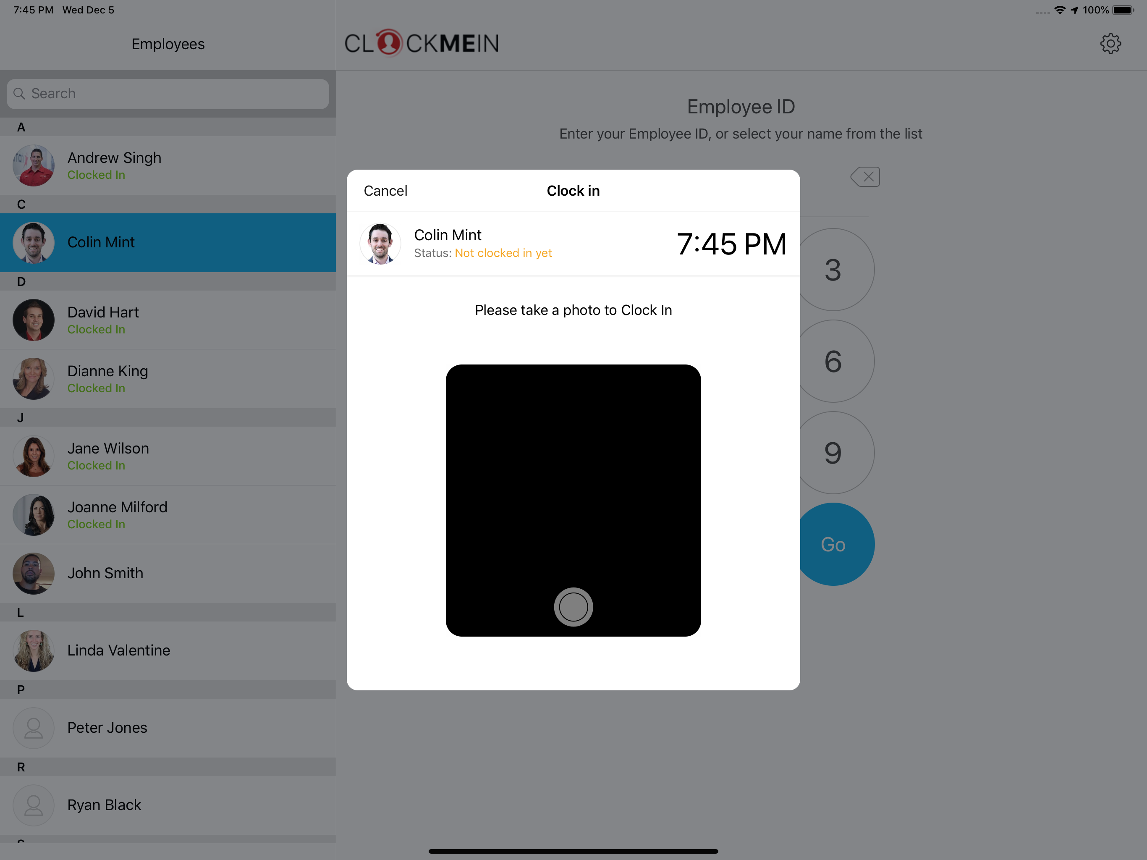Tap David Hart's profile photo

[34, 320]
